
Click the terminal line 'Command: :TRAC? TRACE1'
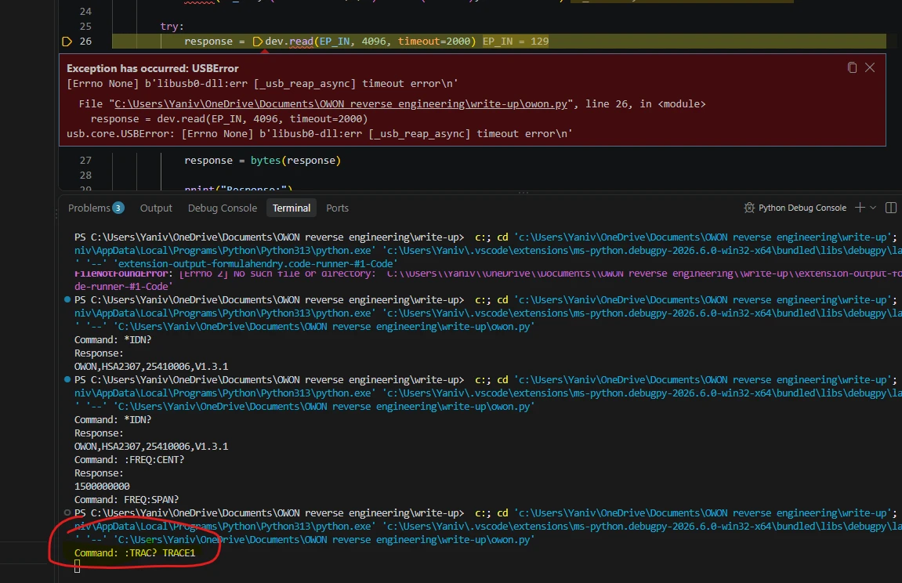135,553
